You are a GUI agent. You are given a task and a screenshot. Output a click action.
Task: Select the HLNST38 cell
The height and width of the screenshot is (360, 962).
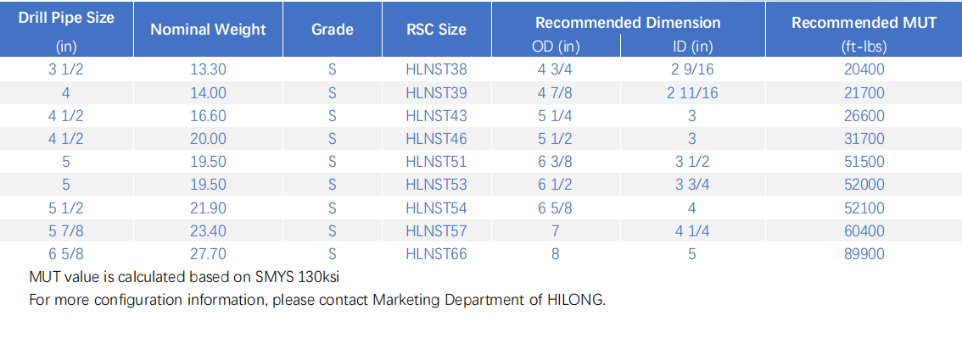[436, 69]
